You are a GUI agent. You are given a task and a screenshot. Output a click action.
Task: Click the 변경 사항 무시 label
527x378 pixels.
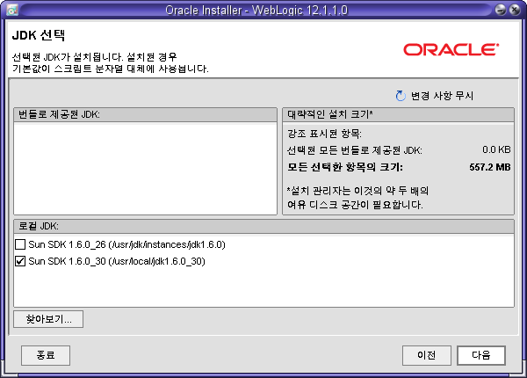pyautogui.click(x=443, y=95)
